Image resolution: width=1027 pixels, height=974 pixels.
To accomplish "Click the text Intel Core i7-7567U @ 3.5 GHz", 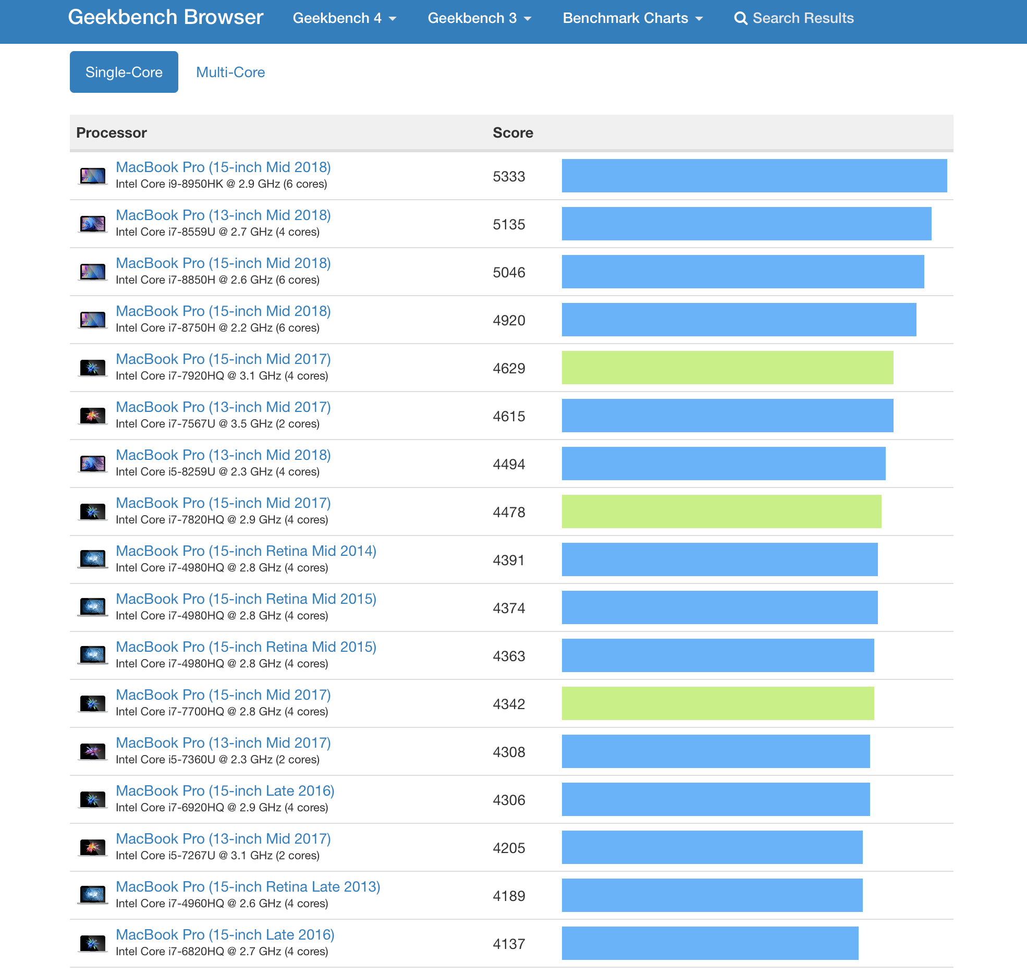I will [194, 424].
